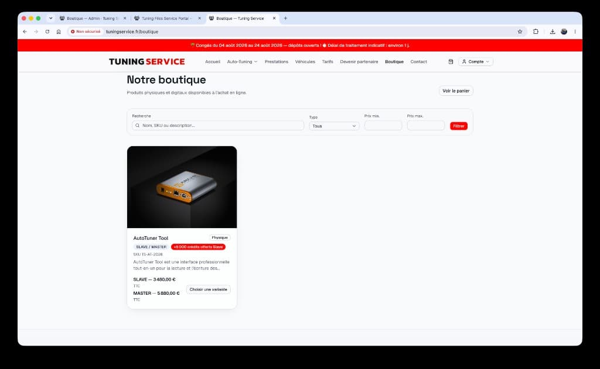
Task: Click the +6 000 crédits offerts Slave badge
Action: coord(198,247)
